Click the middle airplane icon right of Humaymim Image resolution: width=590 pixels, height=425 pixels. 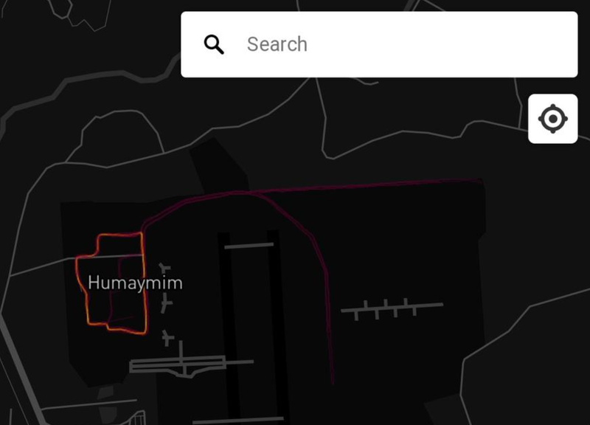[x=166, y=303]
